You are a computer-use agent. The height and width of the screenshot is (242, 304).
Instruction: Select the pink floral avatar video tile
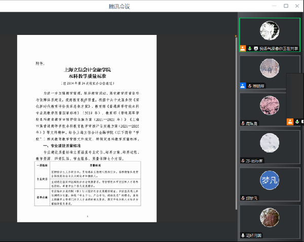(x=269, y=105)
